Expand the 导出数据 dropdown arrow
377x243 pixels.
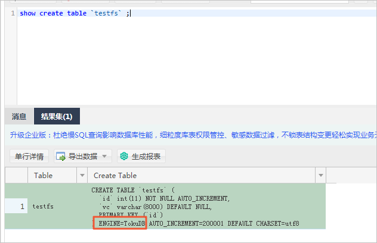pyautogui.click(x=104, y=156)
